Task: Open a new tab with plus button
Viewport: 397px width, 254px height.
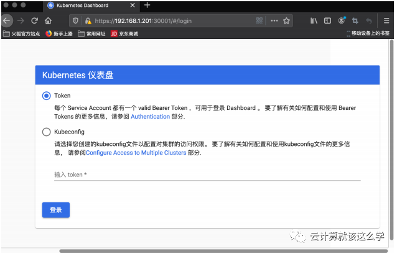Action: tap(147, 5)
